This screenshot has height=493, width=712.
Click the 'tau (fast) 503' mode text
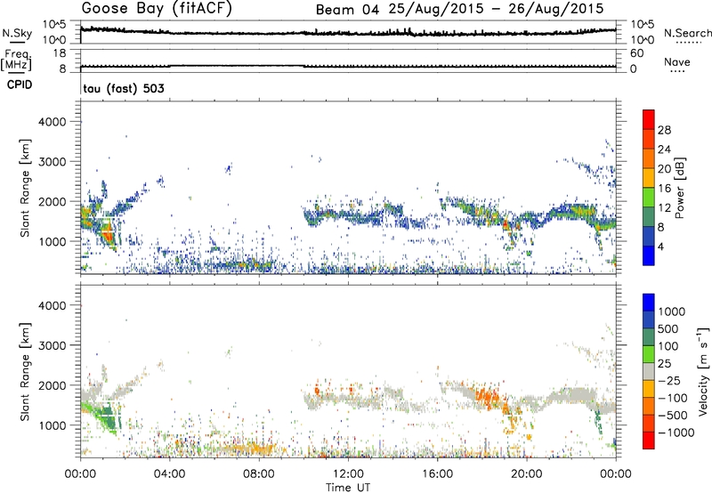point(124,88)
